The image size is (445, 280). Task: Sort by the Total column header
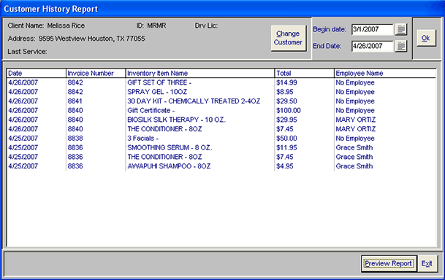pos(305,74)
